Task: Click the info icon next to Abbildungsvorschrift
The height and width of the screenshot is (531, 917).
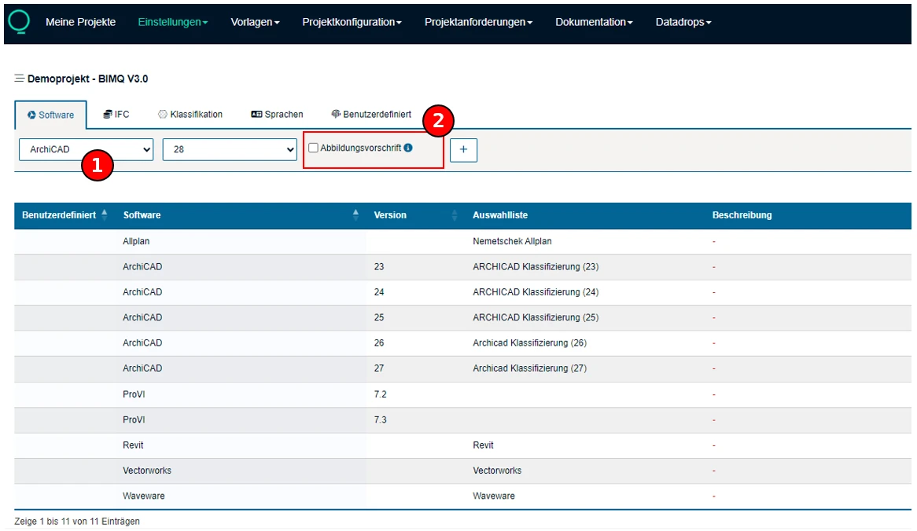Action: point(408,148)
